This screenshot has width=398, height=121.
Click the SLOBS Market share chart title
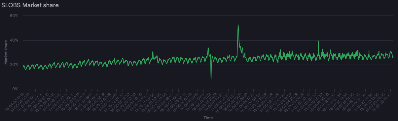pyautogui.click(x=30, y=5)
